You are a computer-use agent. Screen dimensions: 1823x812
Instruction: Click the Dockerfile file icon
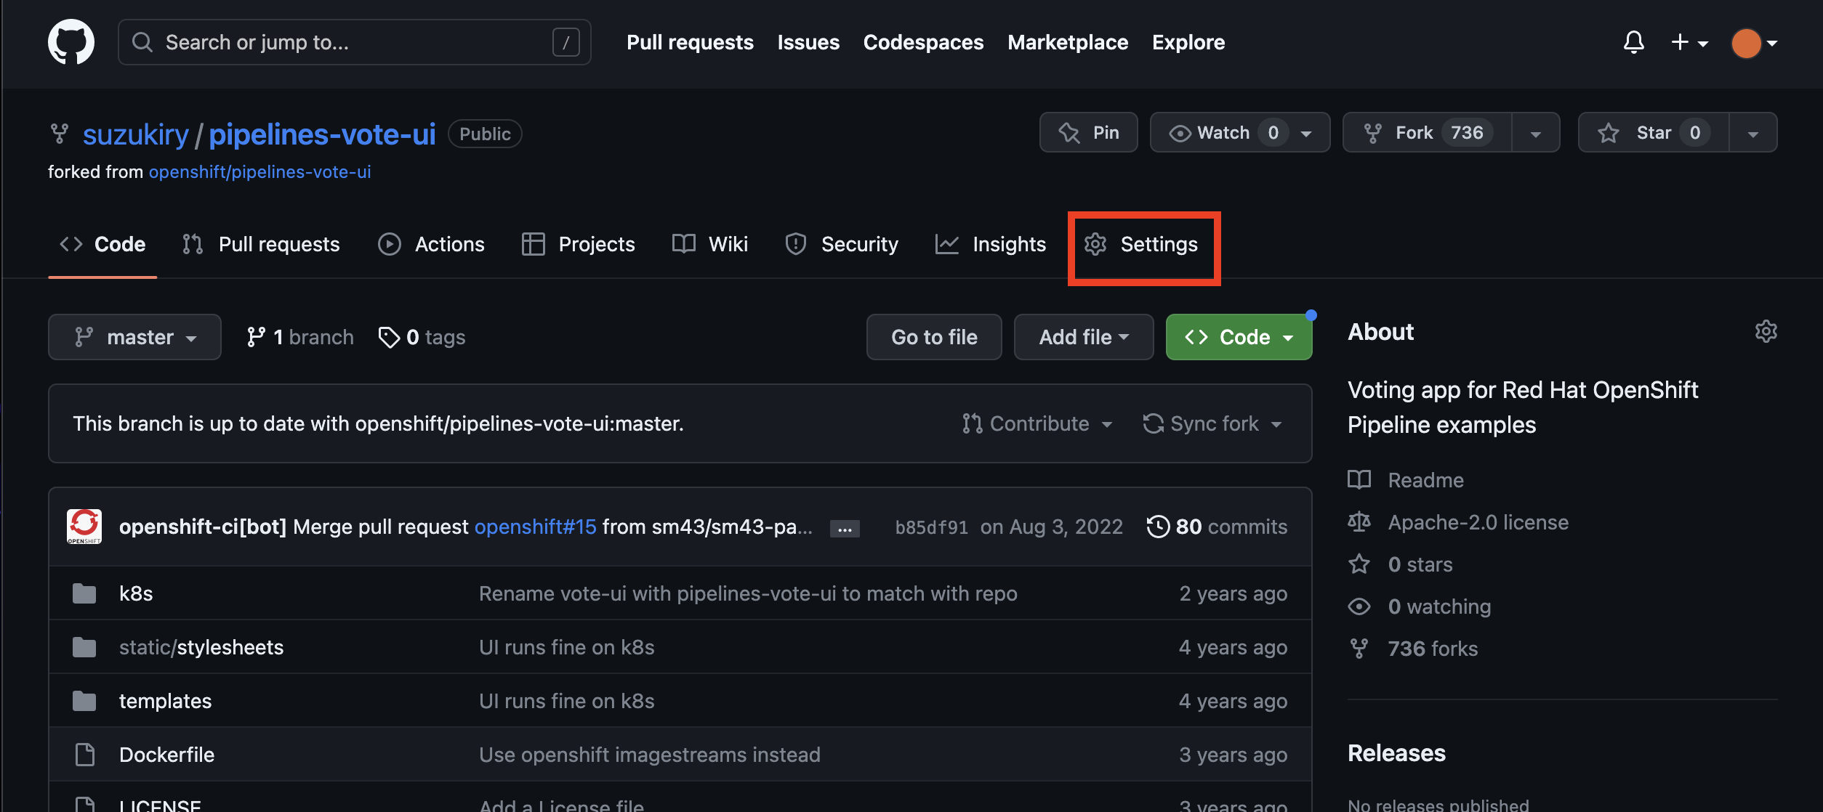click(85, 755)
